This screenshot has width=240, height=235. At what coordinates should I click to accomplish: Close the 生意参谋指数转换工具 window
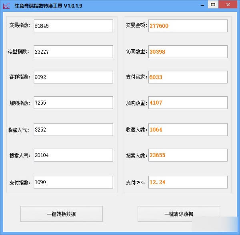(229, 4)
